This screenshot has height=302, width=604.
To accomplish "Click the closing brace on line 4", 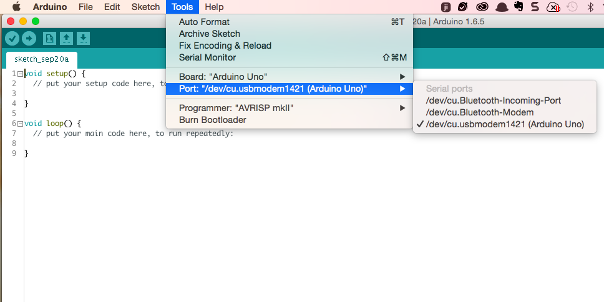I will 27,104.
